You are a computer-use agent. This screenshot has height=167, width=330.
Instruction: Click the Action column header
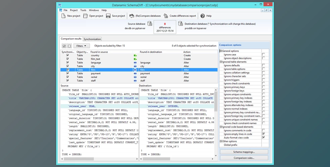click(200, 52)
